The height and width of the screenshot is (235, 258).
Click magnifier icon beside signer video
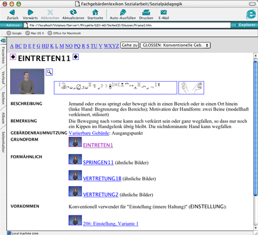click(49, 72)
